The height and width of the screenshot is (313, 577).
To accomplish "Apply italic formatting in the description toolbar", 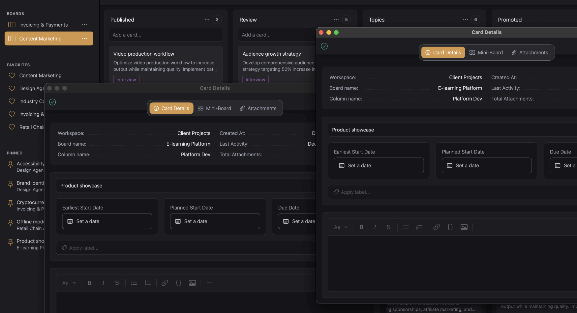I will click(x=375, y=227).
